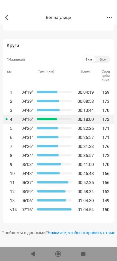
Task: Tap the Круги section title
Action: click(13, 46)
